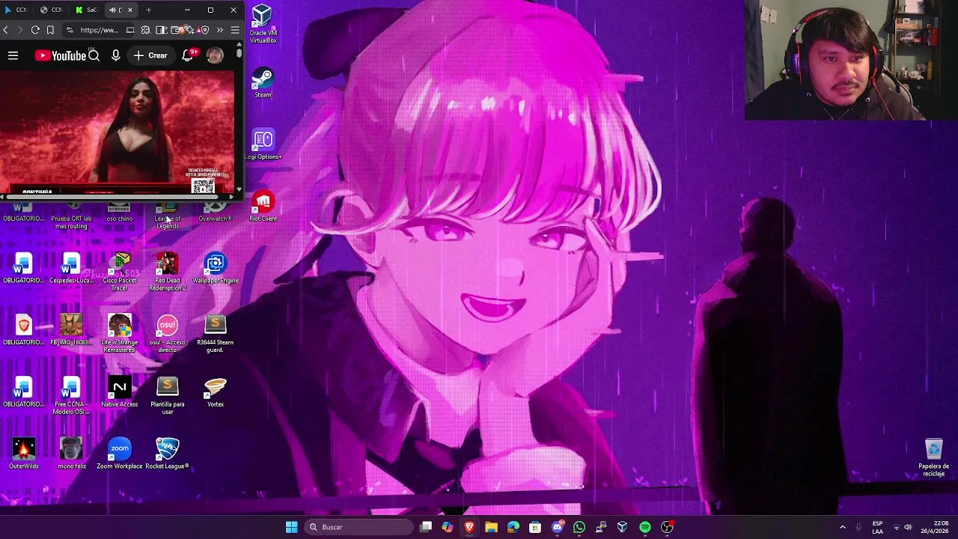Expand the toolbar overflow chevrons
This screenshot has width=958, height=539.
point(219,30)
